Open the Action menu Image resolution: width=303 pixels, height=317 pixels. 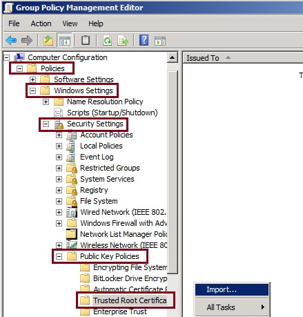click(41, 23)
